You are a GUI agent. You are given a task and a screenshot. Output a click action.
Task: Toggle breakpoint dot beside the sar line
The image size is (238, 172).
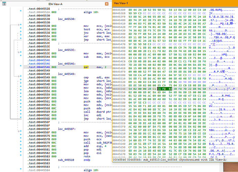click(21, 66)
